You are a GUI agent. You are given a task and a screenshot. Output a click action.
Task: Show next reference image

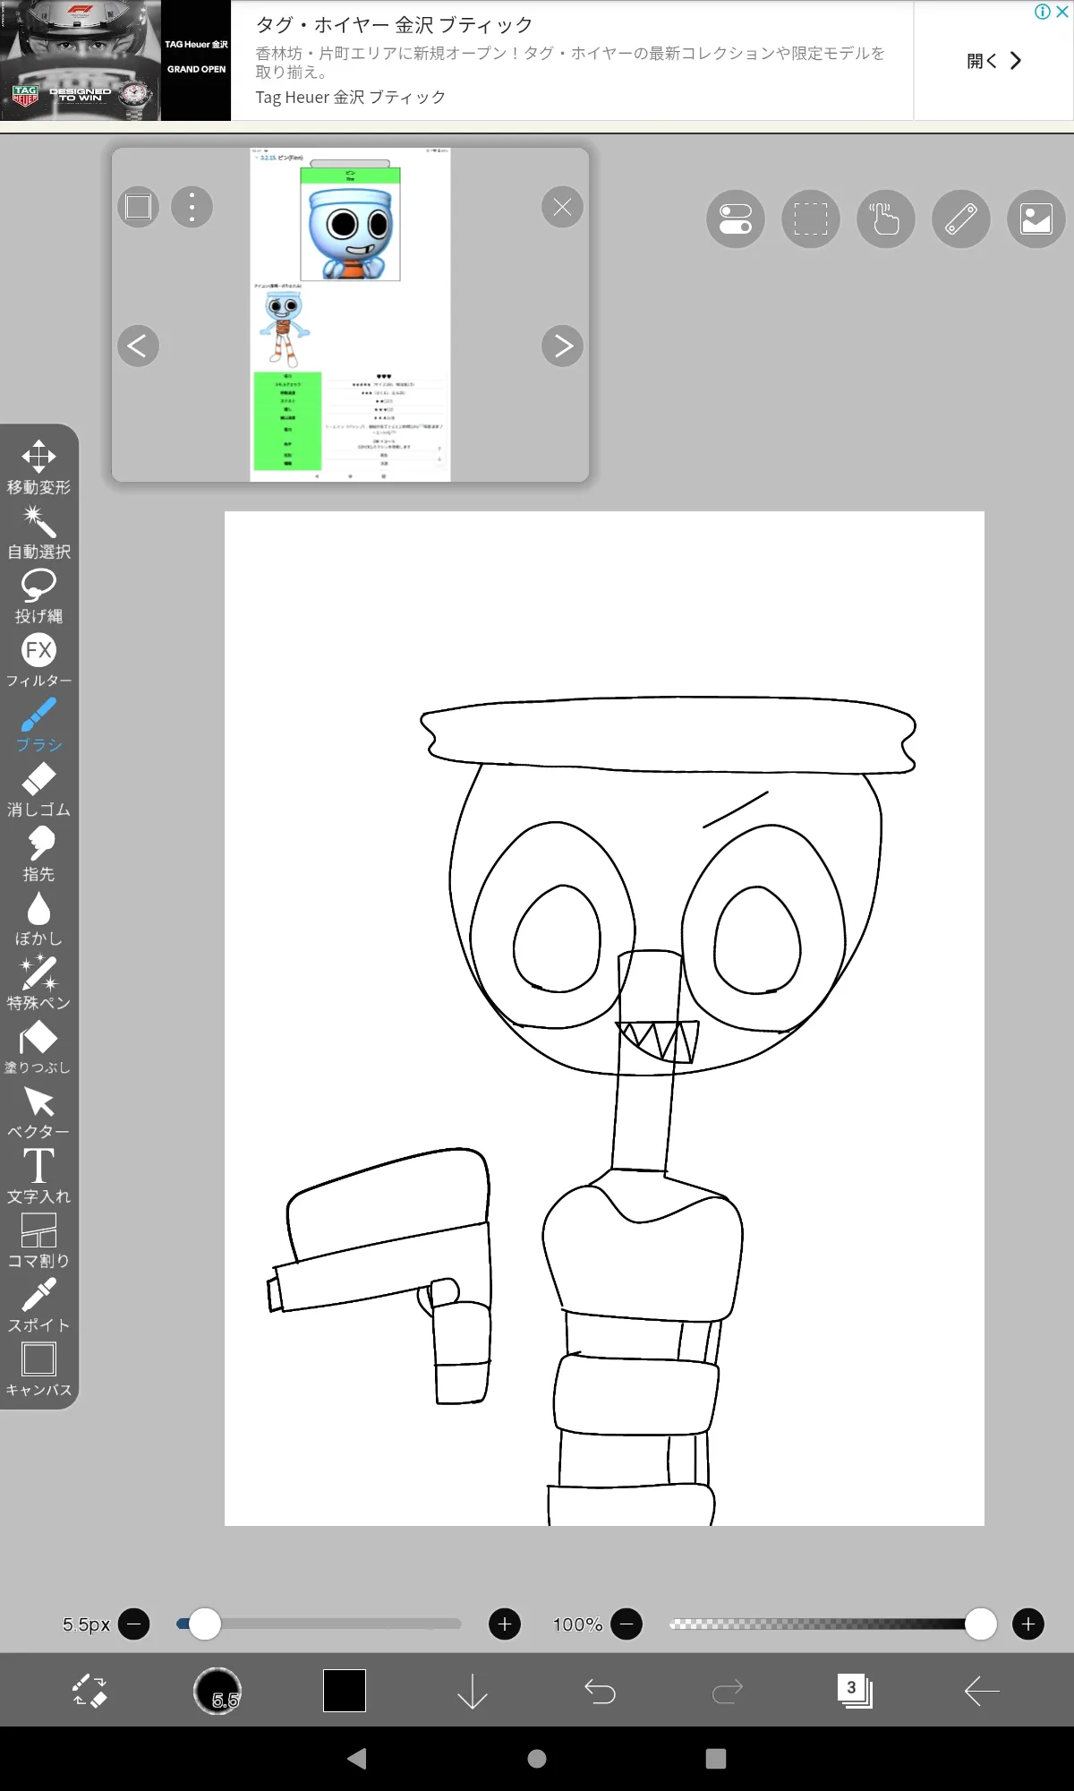pyautogui.click(x=562, y=346)
